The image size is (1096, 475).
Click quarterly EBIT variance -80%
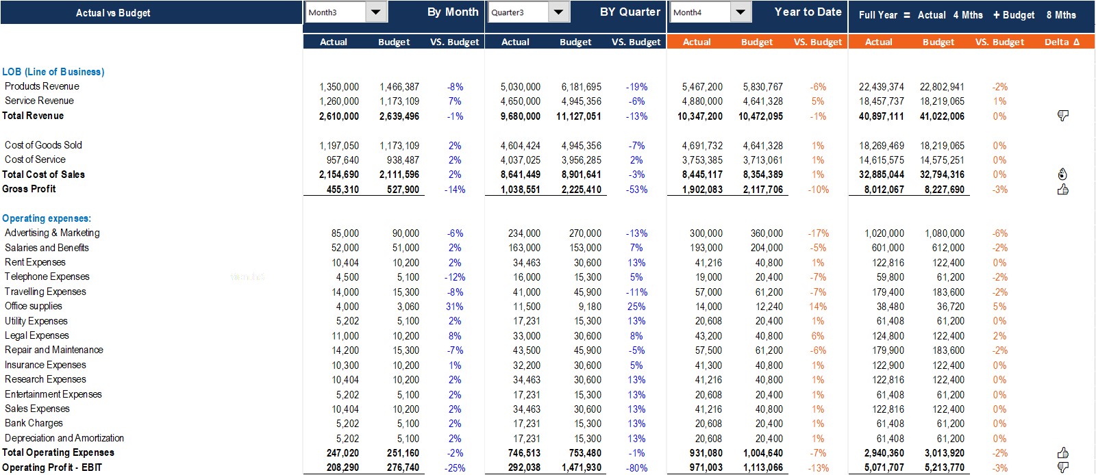click(x=636, y=468)
